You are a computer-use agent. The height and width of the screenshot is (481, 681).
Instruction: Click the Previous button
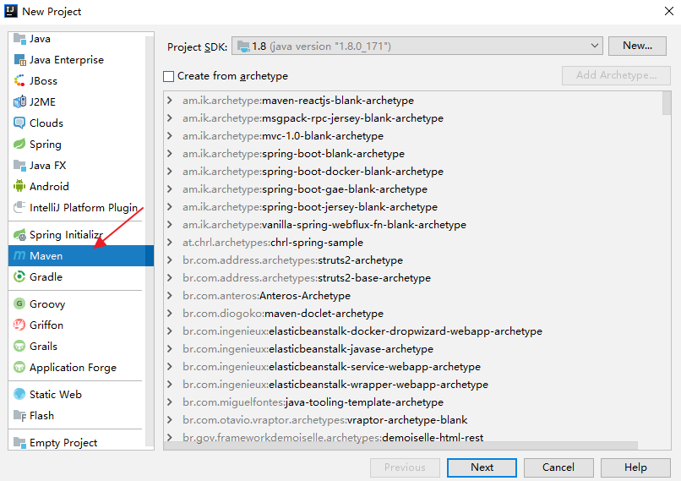pos(405,467)
